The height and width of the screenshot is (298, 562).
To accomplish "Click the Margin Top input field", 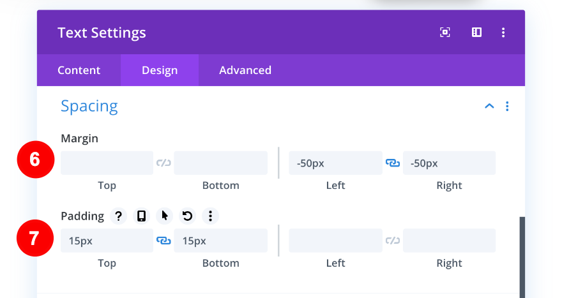I will click(x=107, y=163).
